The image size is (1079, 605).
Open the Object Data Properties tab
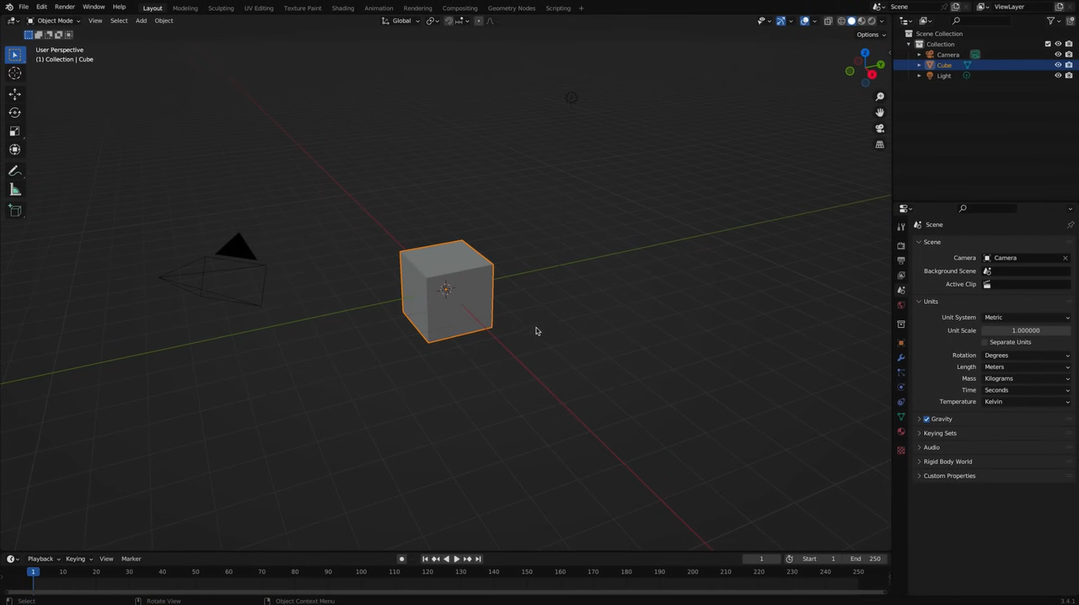tap(901, 416)
